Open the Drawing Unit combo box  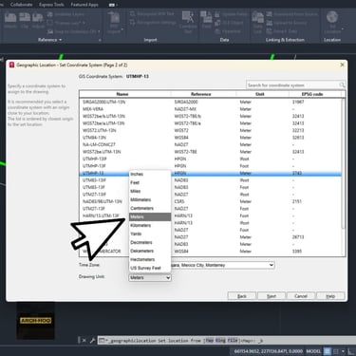150,277
